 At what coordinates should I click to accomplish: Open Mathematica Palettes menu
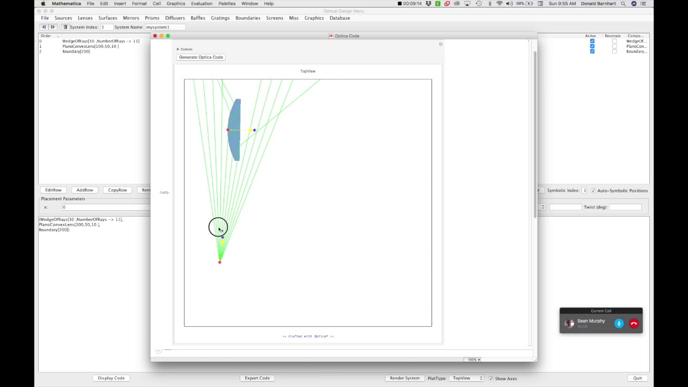(227, 4)
